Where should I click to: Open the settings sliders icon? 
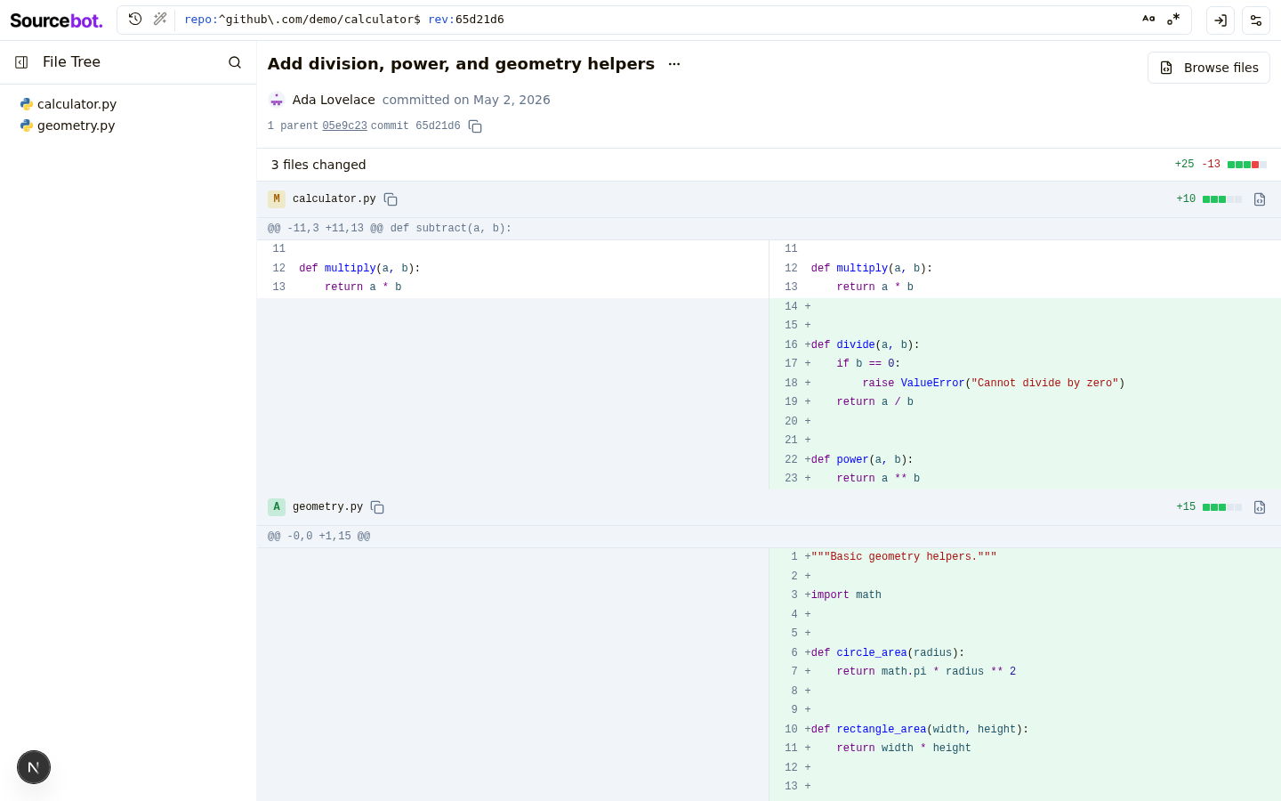pos(1256,20)
